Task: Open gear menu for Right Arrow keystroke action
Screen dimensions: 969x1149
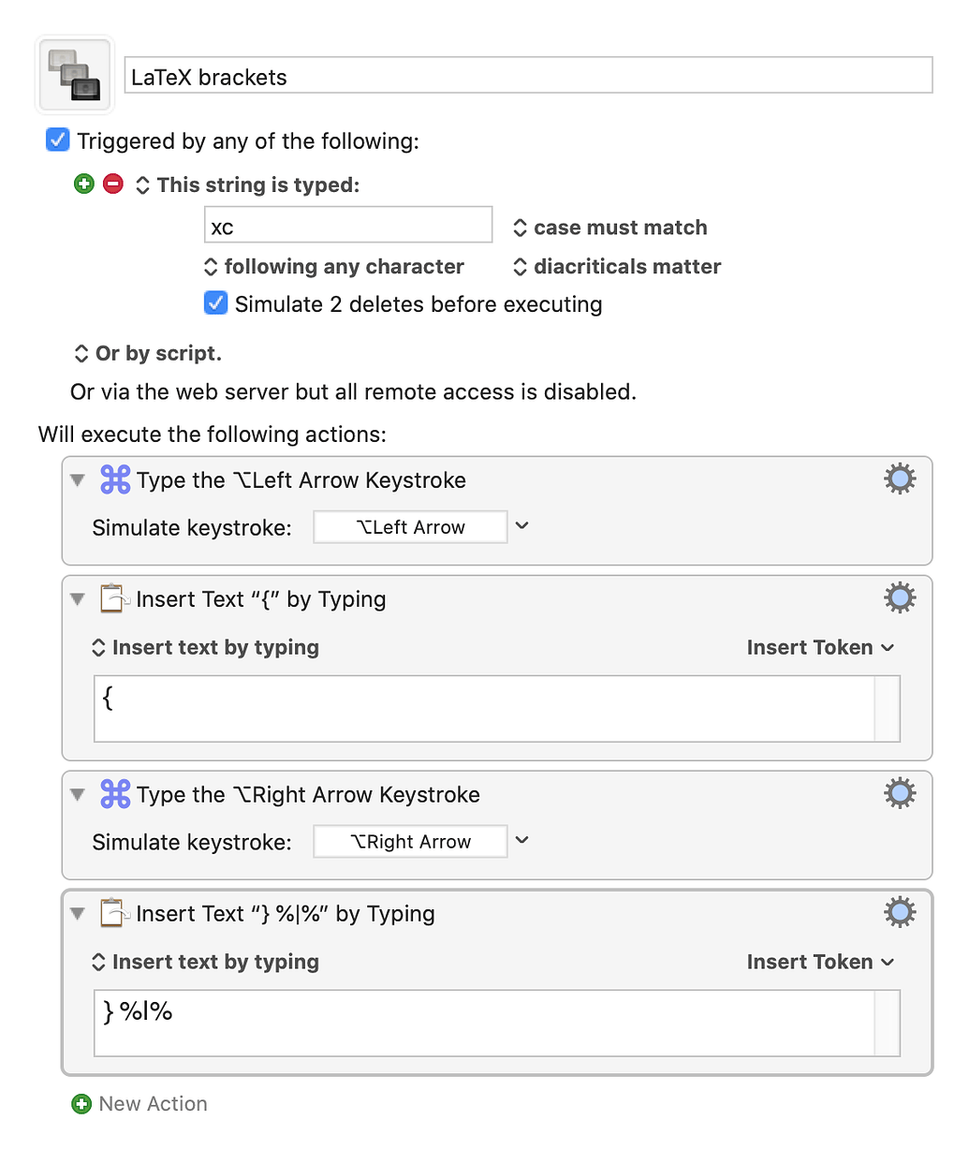Action: (x=899, y=793)
